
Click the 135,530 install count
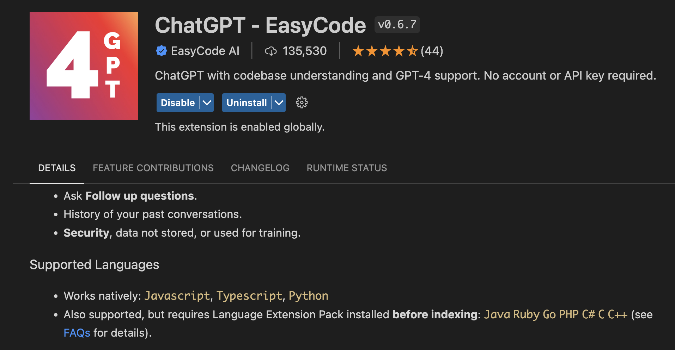(305, 51)
